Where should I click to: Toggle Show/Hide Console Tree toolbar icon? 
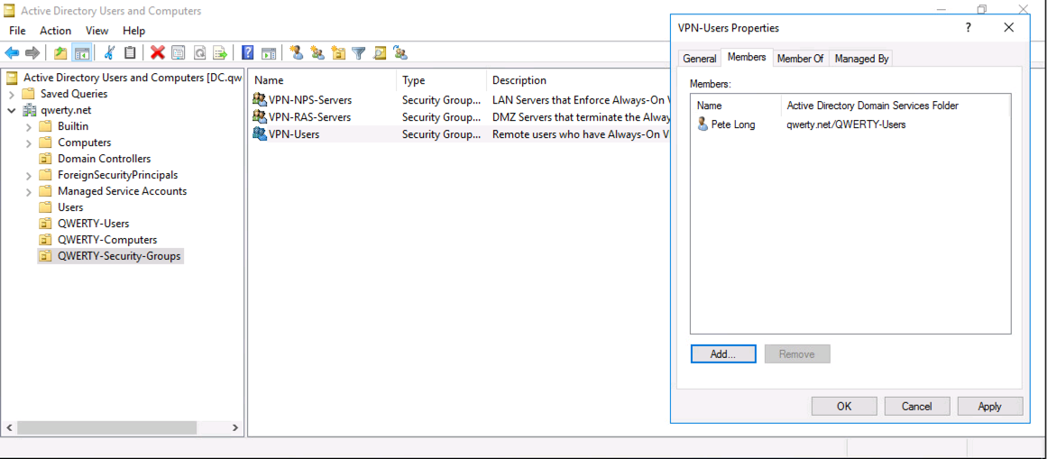81,53
